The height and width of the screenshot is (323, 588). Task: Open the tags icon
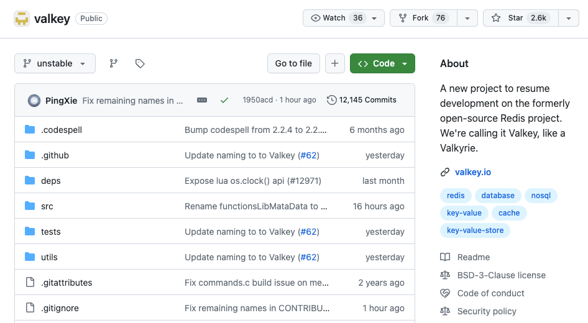coord(140,63)
